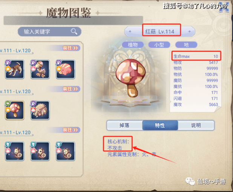Screen dimensions: 233x192
Task: Select the sad mask goblin icon
Action: coord(65,151)
